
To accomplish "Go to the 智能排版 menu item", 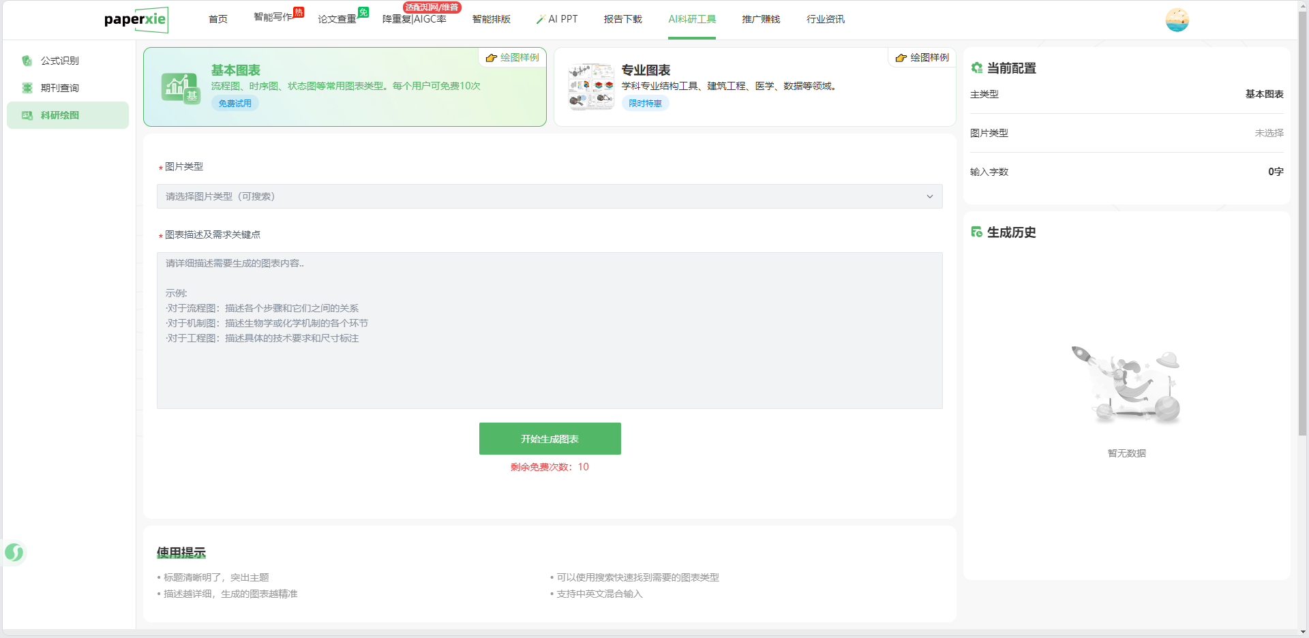I will (x=491, y=19).
